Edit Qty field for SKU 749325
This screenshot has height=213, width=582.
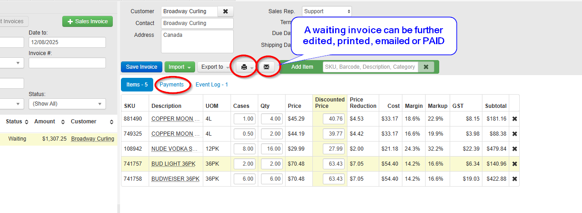(272, 134)
